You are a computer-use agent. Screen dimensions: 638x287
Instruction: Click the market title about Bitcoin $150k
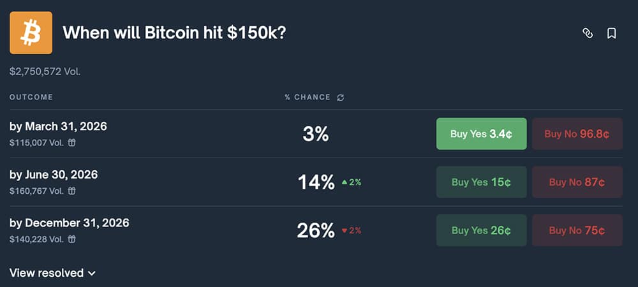[x=174, y=33]
